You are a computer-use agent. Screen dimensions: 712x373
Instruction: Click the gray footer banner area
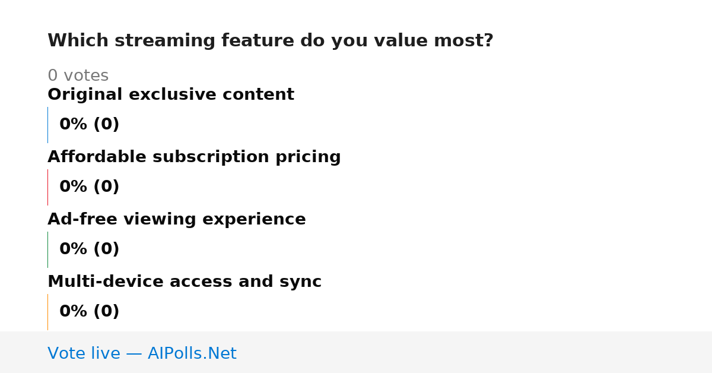[x=356, y=352]
